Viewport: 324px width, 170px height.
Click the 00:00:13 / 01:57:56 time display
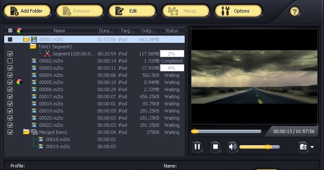[294, 131]
